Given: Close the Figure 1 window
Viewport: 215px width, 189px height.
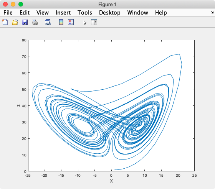Looking at the screenshot, I should (5, 4).
